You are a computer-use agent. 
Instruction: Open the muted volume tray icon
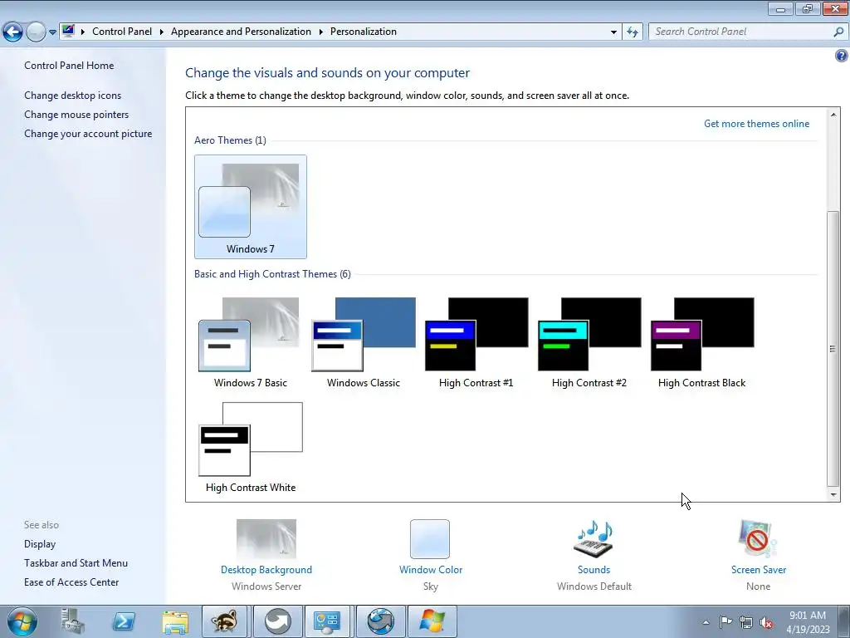click(766, 622)
